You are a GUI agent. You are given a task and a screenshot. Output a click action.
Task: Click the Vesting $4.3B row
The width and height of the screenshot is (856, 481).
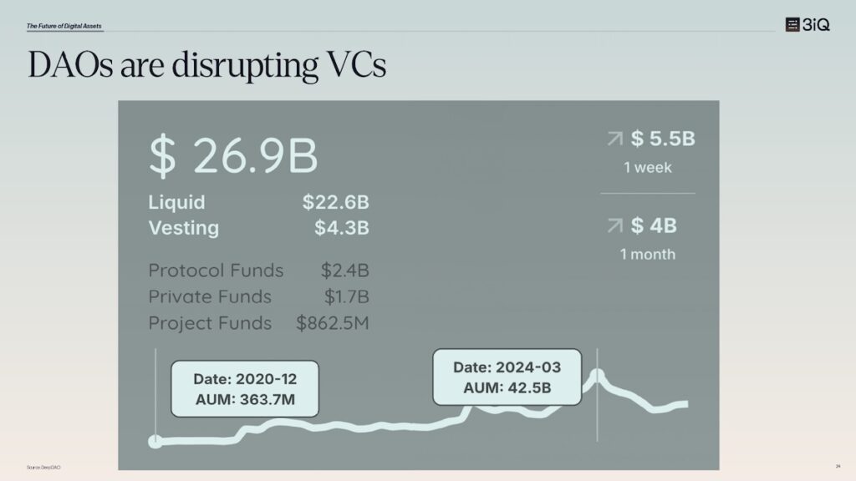point(259,228)
